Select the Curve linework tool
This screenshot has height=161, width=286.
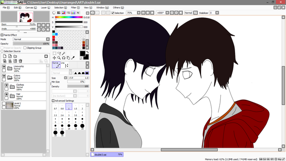point(56,65)
